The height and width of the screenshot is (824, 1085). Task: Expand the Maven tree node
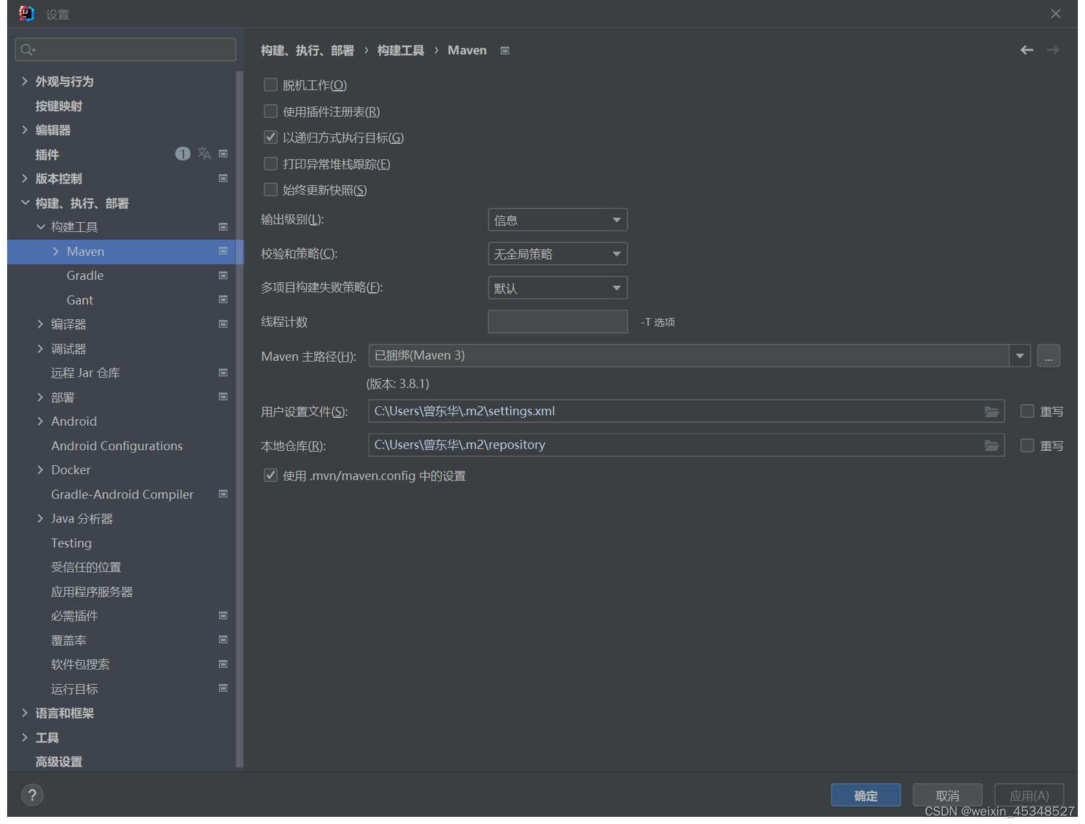pyautogui.click(x=56, y=251)
